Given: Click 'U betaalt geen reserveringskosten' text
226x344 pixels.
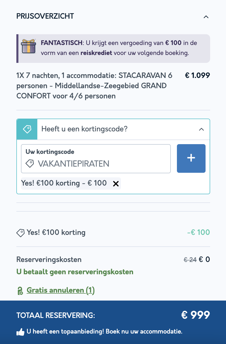Looking at the screenshot, I should click(x=75, y=272).
